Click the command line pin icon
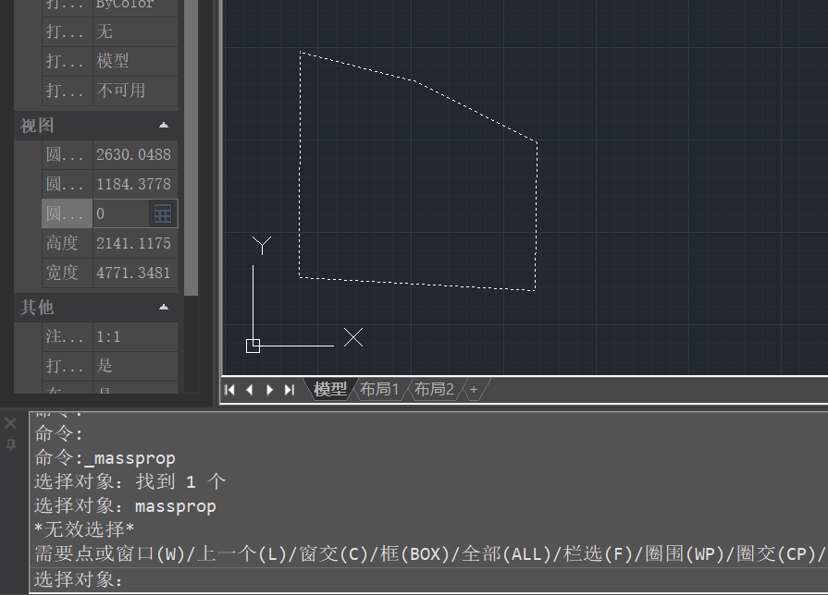Image resolution: width=828 pixels, height=595 pixels. pos(11,444)
